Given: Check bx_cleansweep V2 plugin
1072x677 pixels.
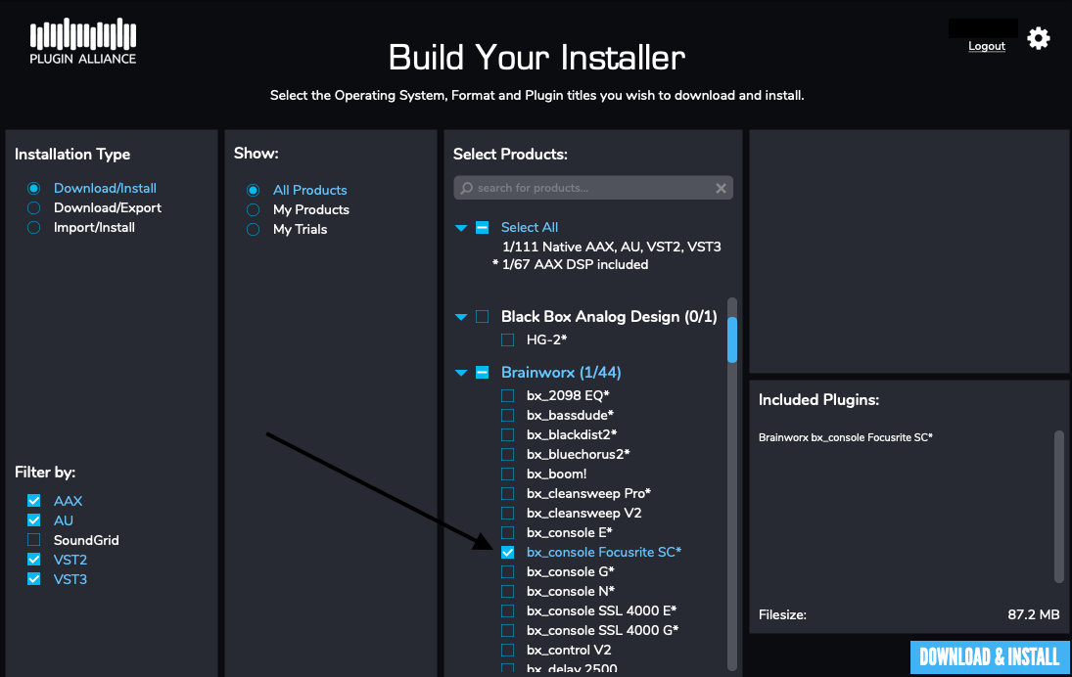Looking at the screenshot, I should 507,513.
